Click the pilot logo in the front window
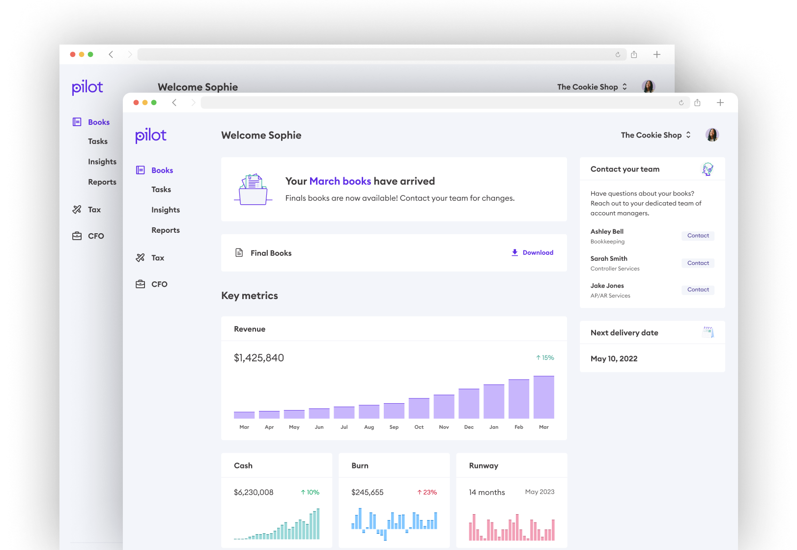The height and width of the screenshot is (550, 797). [151, 136]
